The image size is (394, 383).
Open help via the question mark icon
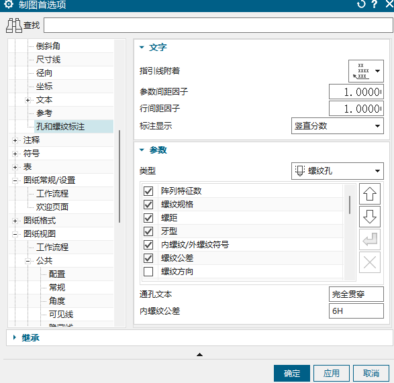coord(375,4)
